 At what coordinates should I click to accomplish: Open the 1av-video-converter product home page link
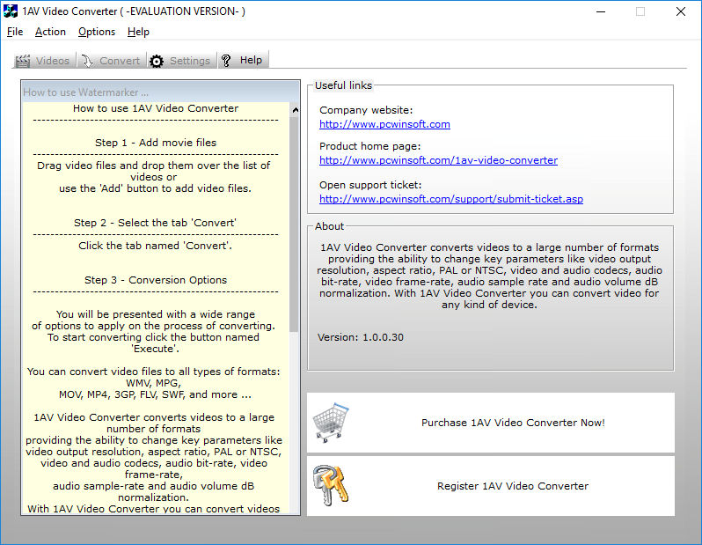point(438,160)
